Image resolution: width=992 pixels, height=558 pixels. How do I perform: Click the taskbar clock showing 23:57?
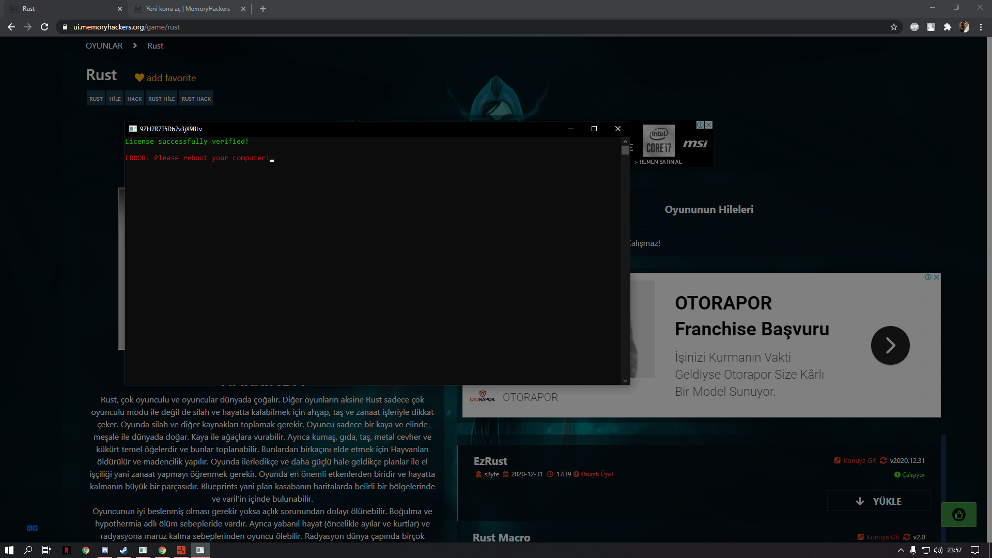tap(954, 550)
